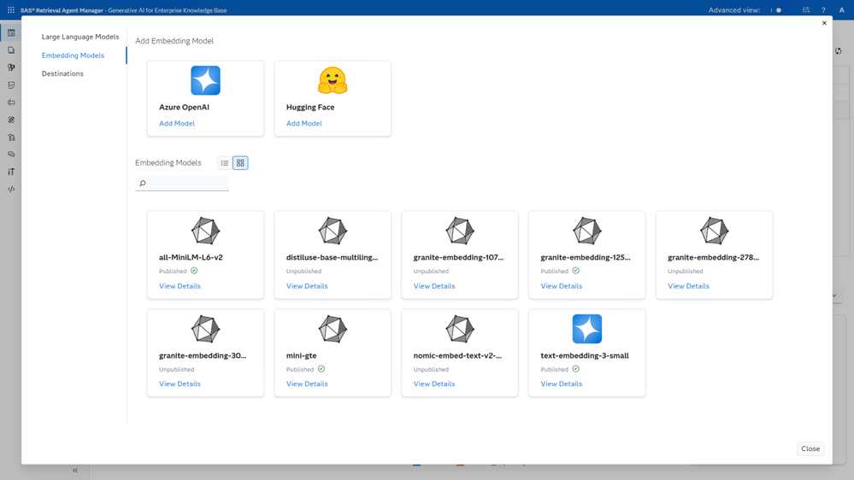Click the Hugging Face provider name
The image size is (854, 480).
tap(310, 108)
